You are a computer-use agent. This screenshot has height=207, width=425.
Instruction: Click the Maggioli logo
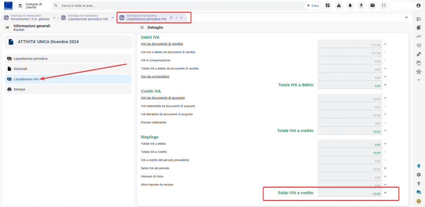tap(8, 6)
